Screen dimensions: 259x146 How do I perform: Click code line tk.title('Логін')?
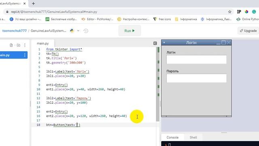point(62,58)
